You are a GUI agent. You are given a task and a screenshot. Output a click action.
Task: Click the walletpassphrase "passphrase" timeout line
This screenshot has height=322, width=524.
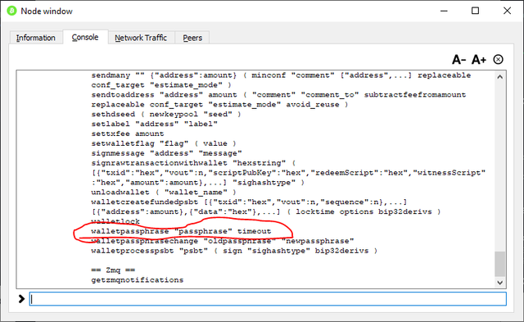pyautogui.click(x=181, y=231)
